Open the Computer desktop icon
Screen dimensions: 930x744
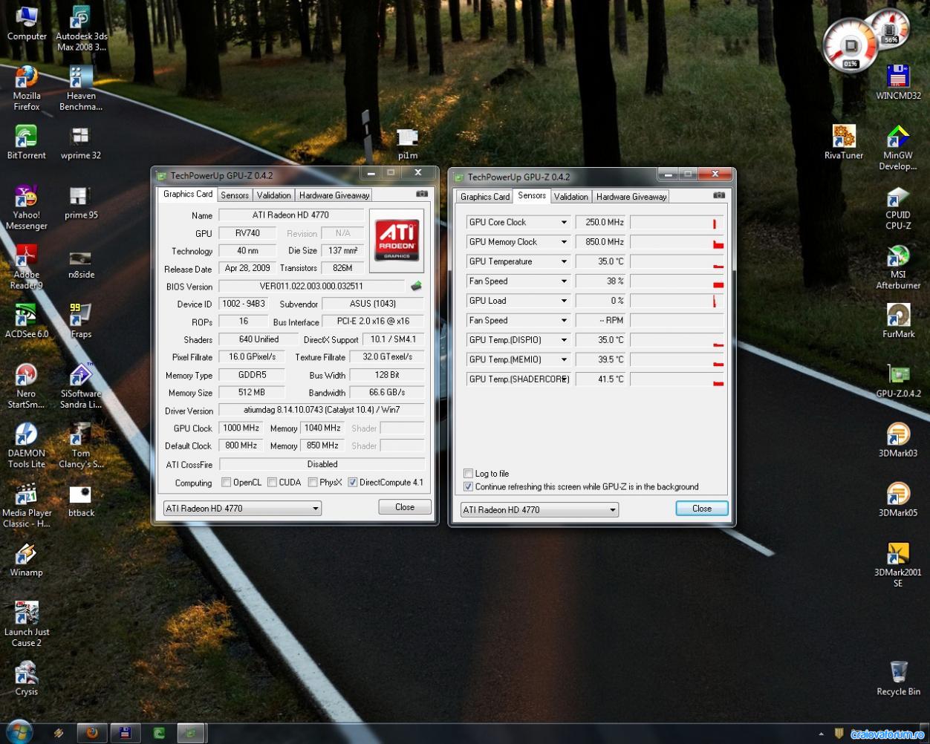(27, 24)
